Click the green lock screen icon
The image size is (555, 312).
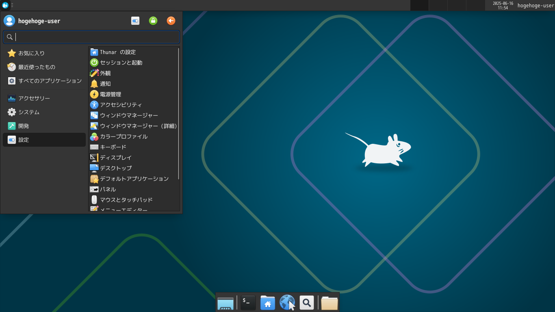pos(153,21)
